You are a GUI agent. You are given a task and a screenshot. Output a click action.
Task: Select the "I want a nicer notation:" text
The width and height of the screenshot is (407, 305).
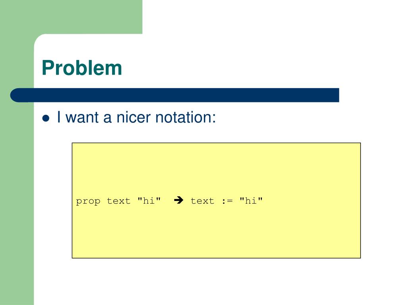136,117
